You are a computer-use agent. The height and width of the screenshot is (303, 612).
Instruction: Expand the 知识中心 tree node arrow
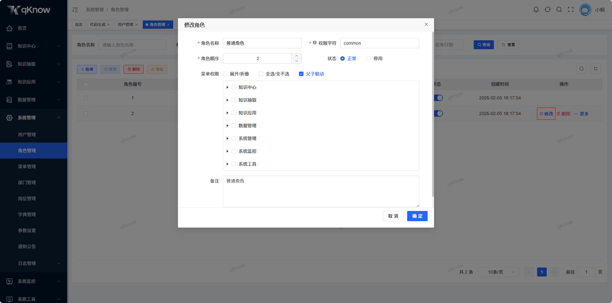[227, 87]
